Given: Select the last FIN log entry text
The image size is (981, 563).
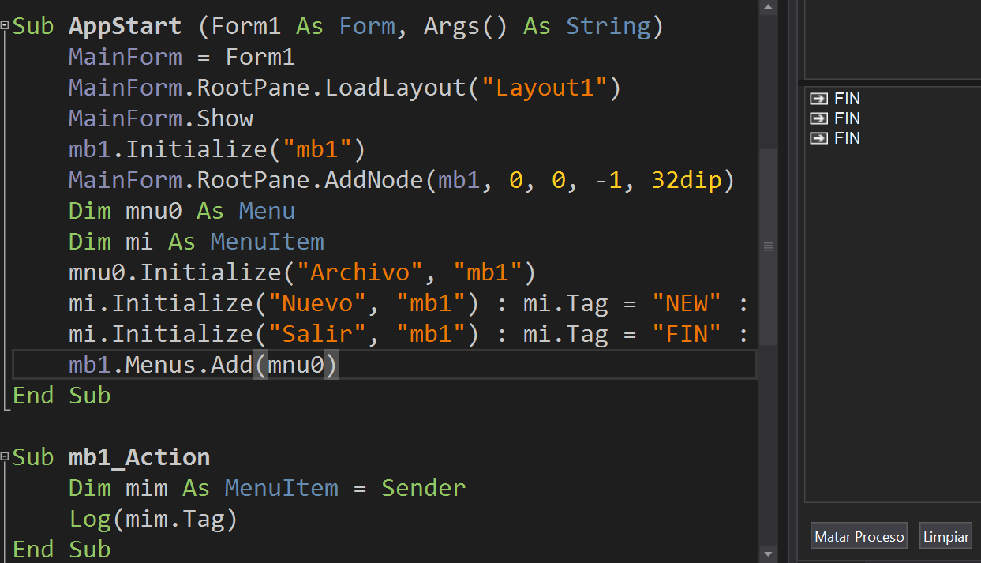Looking at the screenshot, I should [x=847, y=138].
